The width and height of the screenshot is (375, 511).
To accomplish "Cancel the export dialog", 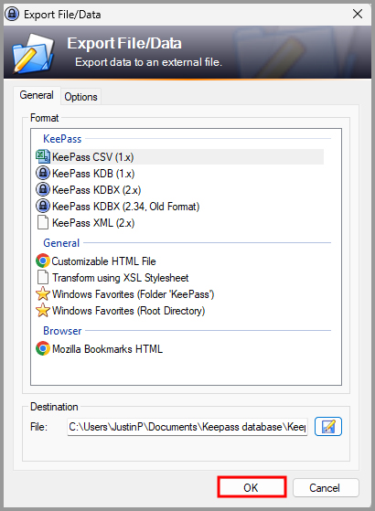I will (325, 487).
